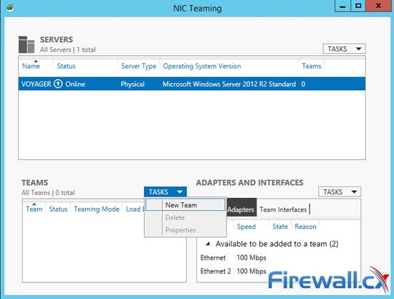Minimize the NIC Teaming window
The height and width of the screenshot is (299, 394).
pos(342,6)
